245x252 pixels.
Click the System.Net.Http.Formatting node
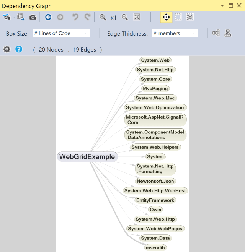tap(155, 169)
